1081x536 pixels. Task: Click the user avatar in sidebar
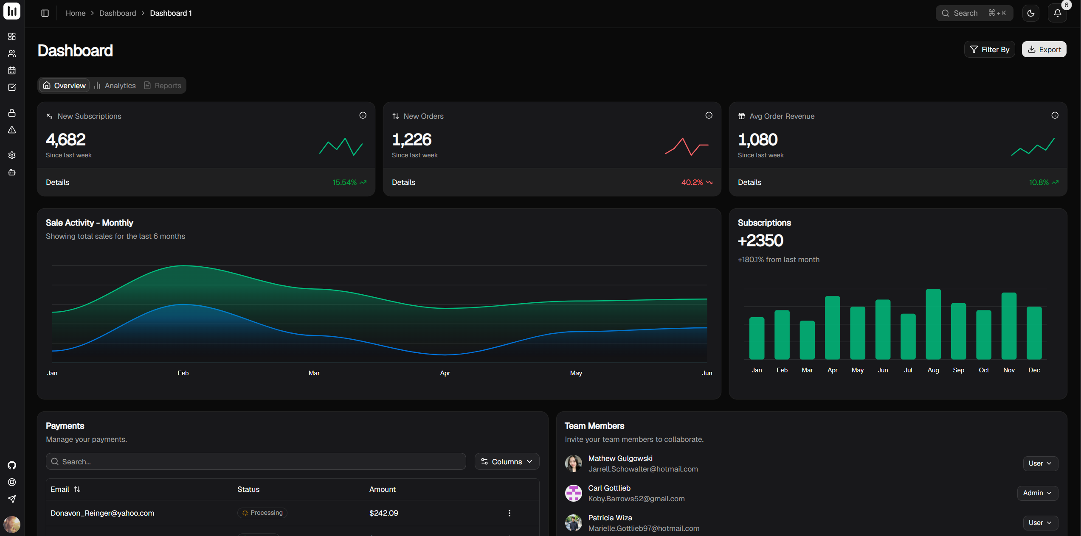tap(12, 525)
